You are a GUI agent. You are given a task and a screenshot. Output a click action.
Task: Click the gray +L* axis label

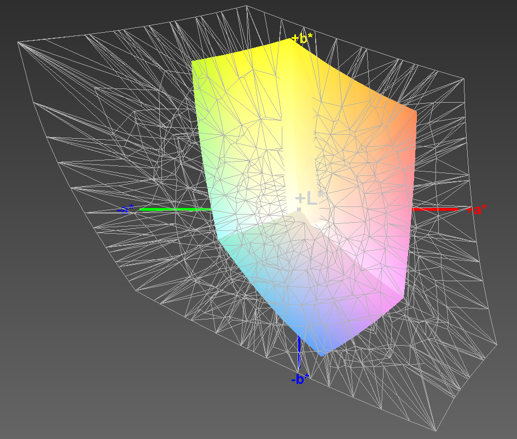pyautogui.click(x=309, y=198)
